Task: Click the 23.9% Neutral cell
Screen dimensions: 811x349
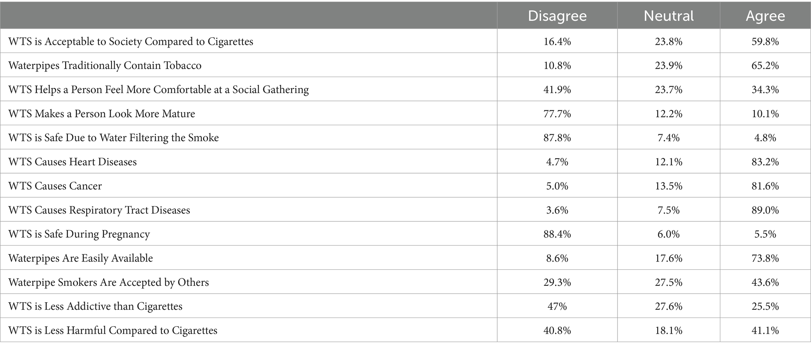Action: (x=669, y=65)
